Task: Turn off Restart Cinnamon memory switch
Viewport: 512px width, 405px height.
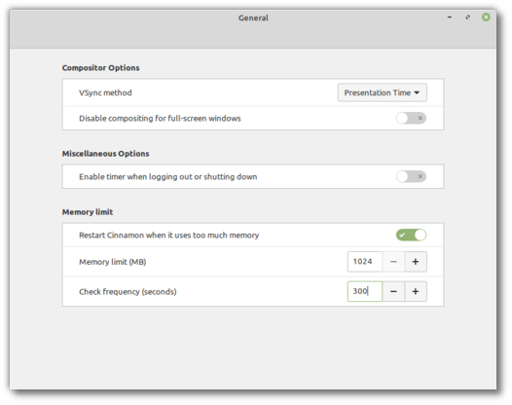Action: [x=411, y=236]
